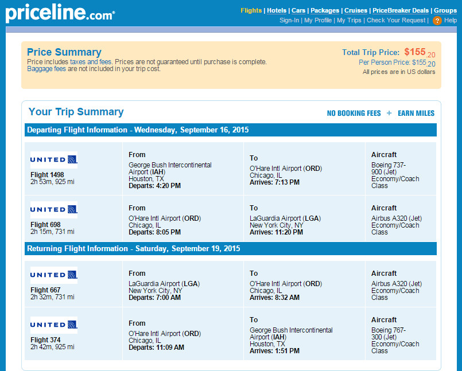The height and width of the screenshot is (371, 462).
Task: Click the United logo for Flight 374
Action: [x=53, y=325]
